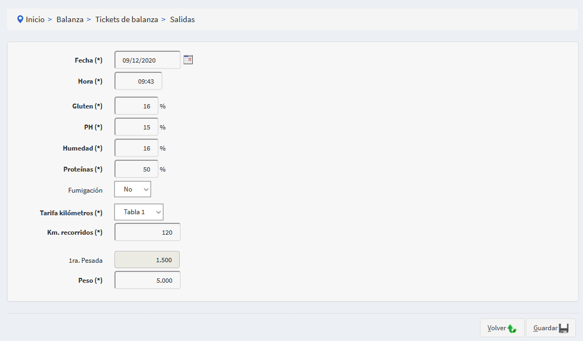The height and width of the screenshot is (341, 583).
Task: Focus the Fecha date field
Action: 147,60
